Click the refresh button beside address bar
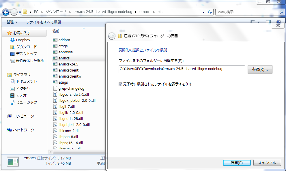Viewport: 286px width, 171px height. pos(210,12)
